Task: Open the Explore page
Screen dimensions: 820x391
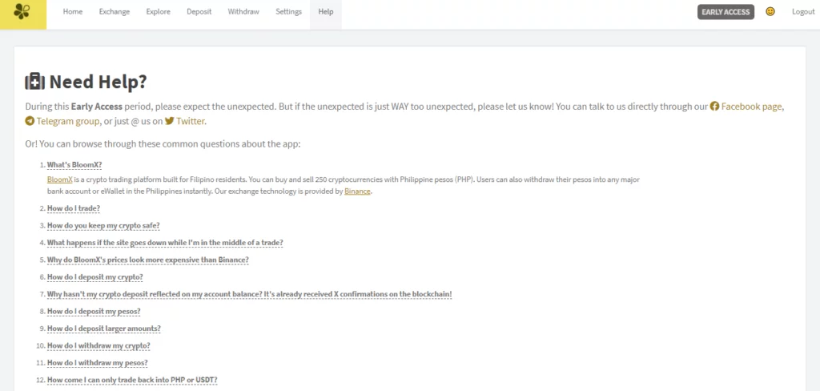Action: 158,11
